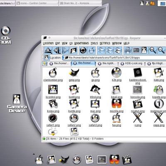Switch to the KDE-Look.org tab
166x166 pixels.
point(132,63)
